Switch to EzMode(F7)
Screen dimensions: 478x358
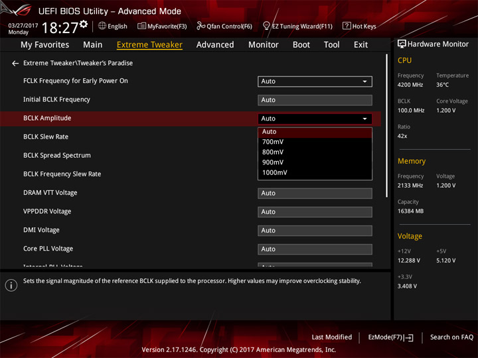[x=390, y=337]
